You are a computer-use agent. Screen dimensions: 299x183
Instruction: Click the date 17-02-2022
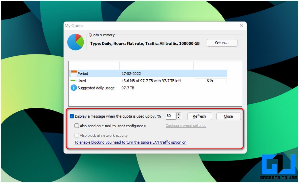pos(131,73)
